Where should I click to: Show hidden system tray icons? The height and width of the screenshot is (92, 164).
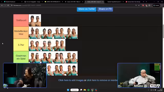coord(148,90)
